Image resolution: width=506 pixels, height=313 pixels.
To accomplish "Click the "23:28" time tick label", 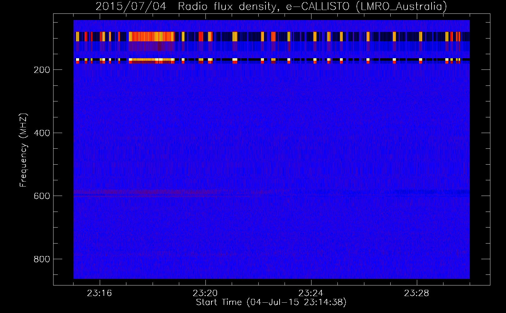I will coord(417,293).
